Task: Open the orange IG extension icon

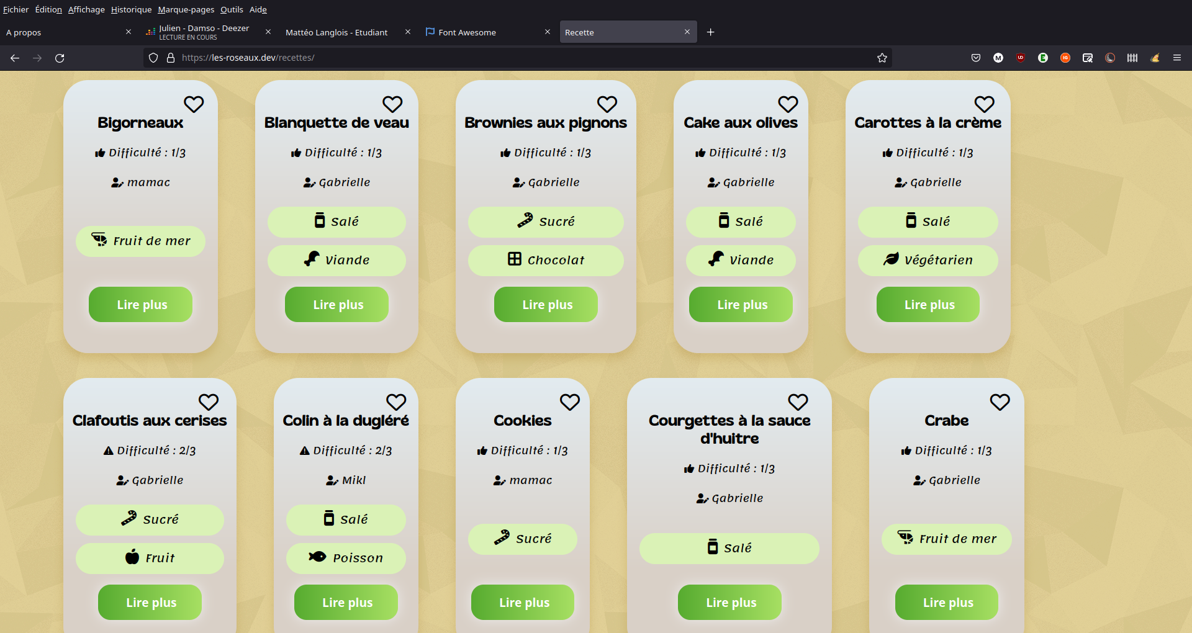Action: pyautogui.click(x=1065, y=58)
